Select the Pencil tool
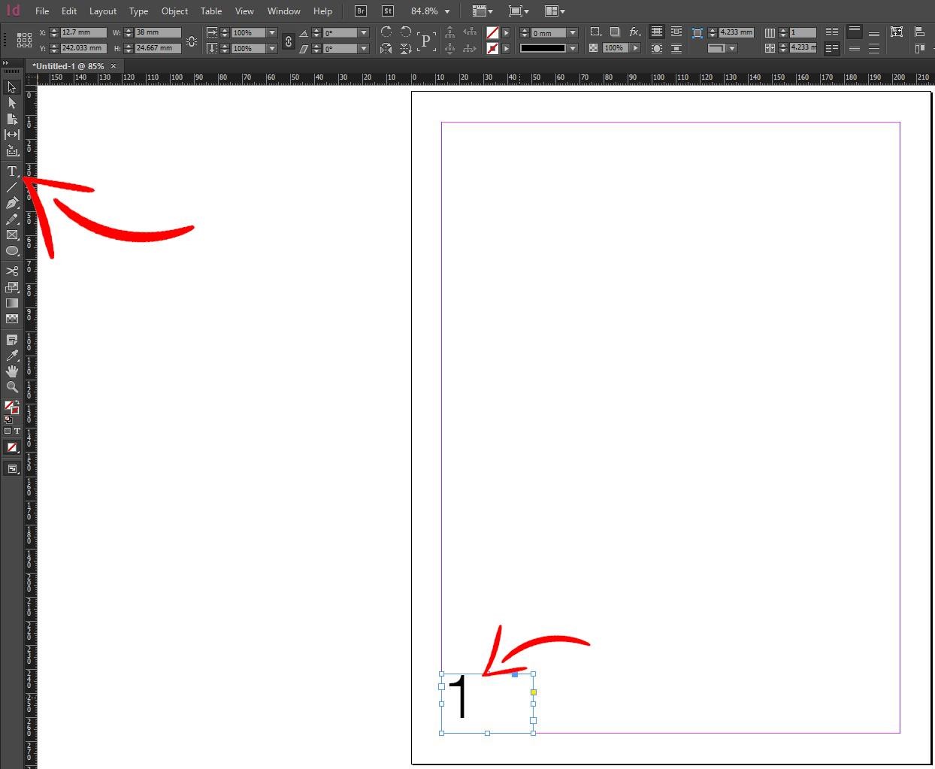Screen dimensions: 935x769 [x=11, y=219]
